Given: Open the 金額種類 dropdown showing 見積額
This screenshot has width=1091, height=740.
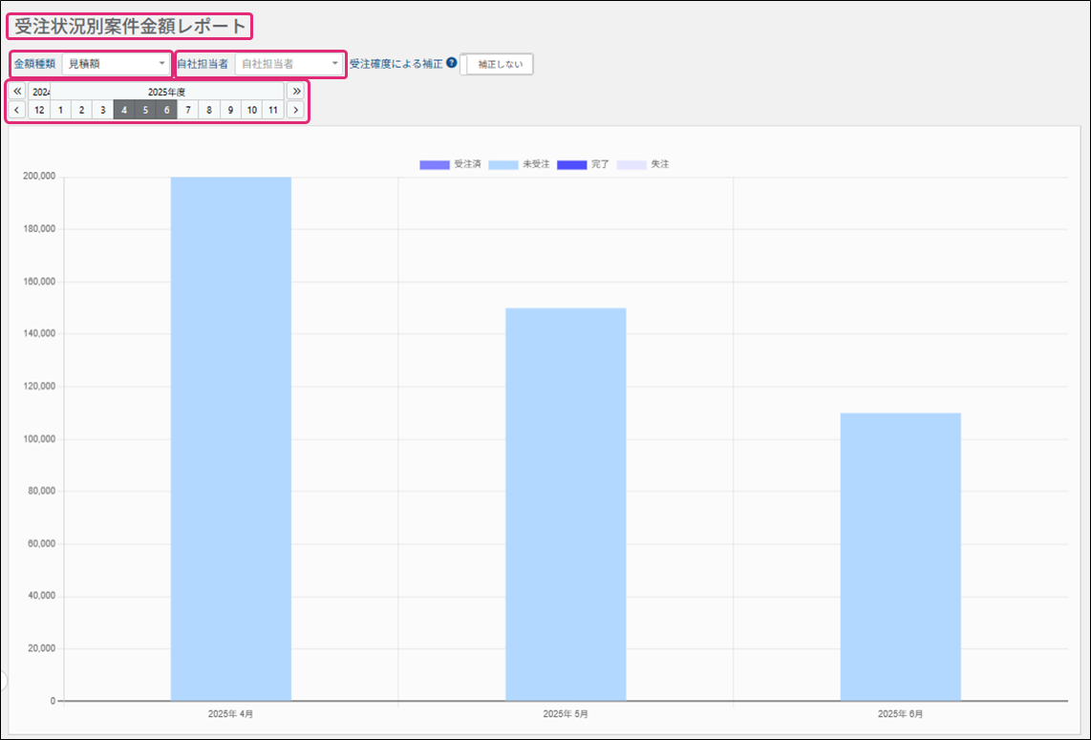Looking at the screenshot, I should click(116, 64).
